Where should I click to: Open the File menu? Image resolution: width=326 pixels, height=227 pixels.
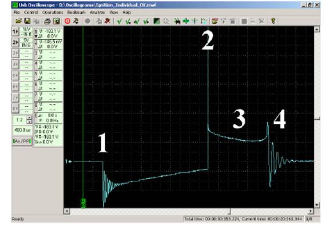17,13
